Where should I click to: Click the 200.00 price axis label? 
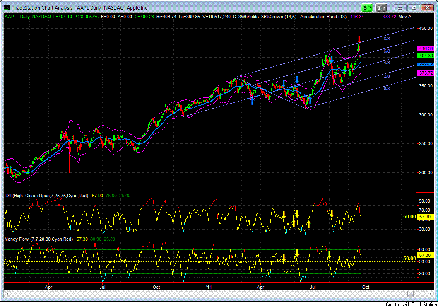coord(426,172)
